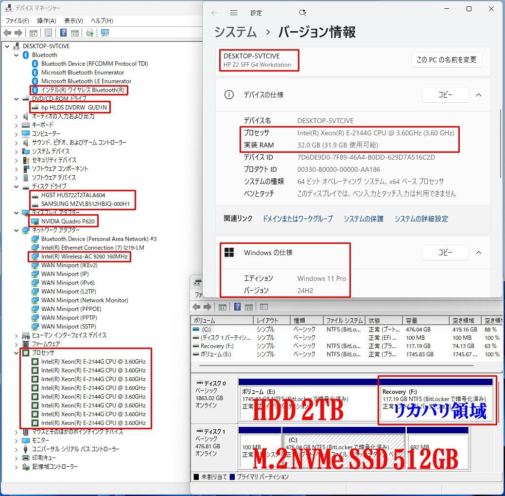
Task: Click the back arrow in Settings window
Action: click(x=214, y=13)
